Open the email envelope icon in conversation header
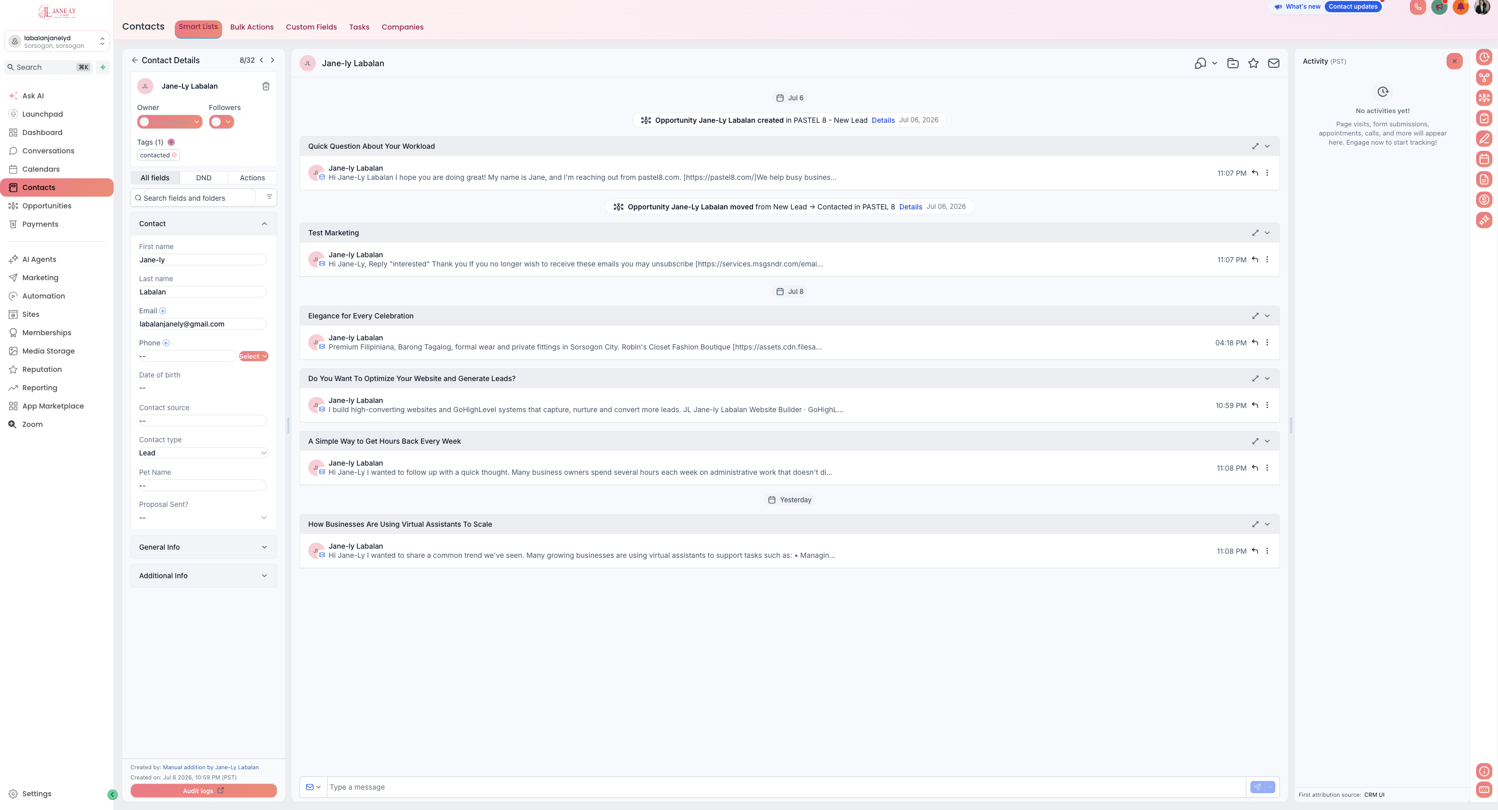The height and width of the screenshot is (810, 1498). click(1273, 63)
